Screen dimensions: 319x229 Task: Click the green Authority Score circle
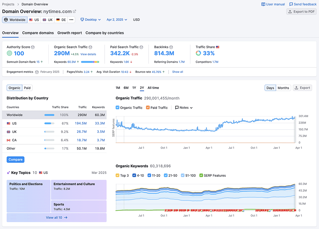pyautogui.click(x=9, y=53)
